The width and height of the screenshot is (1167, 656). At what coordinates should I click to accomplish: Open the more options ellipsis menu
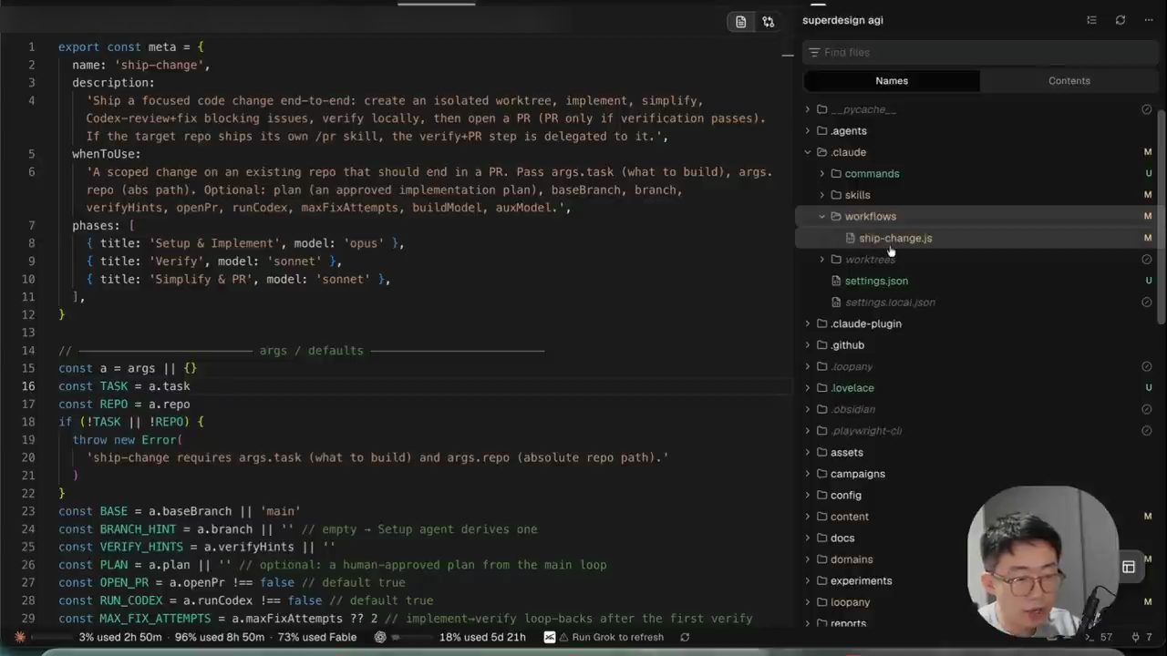(x=1149, y=20)
